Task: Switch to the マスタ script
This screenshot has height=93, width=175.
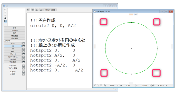Action: [13, 44]
